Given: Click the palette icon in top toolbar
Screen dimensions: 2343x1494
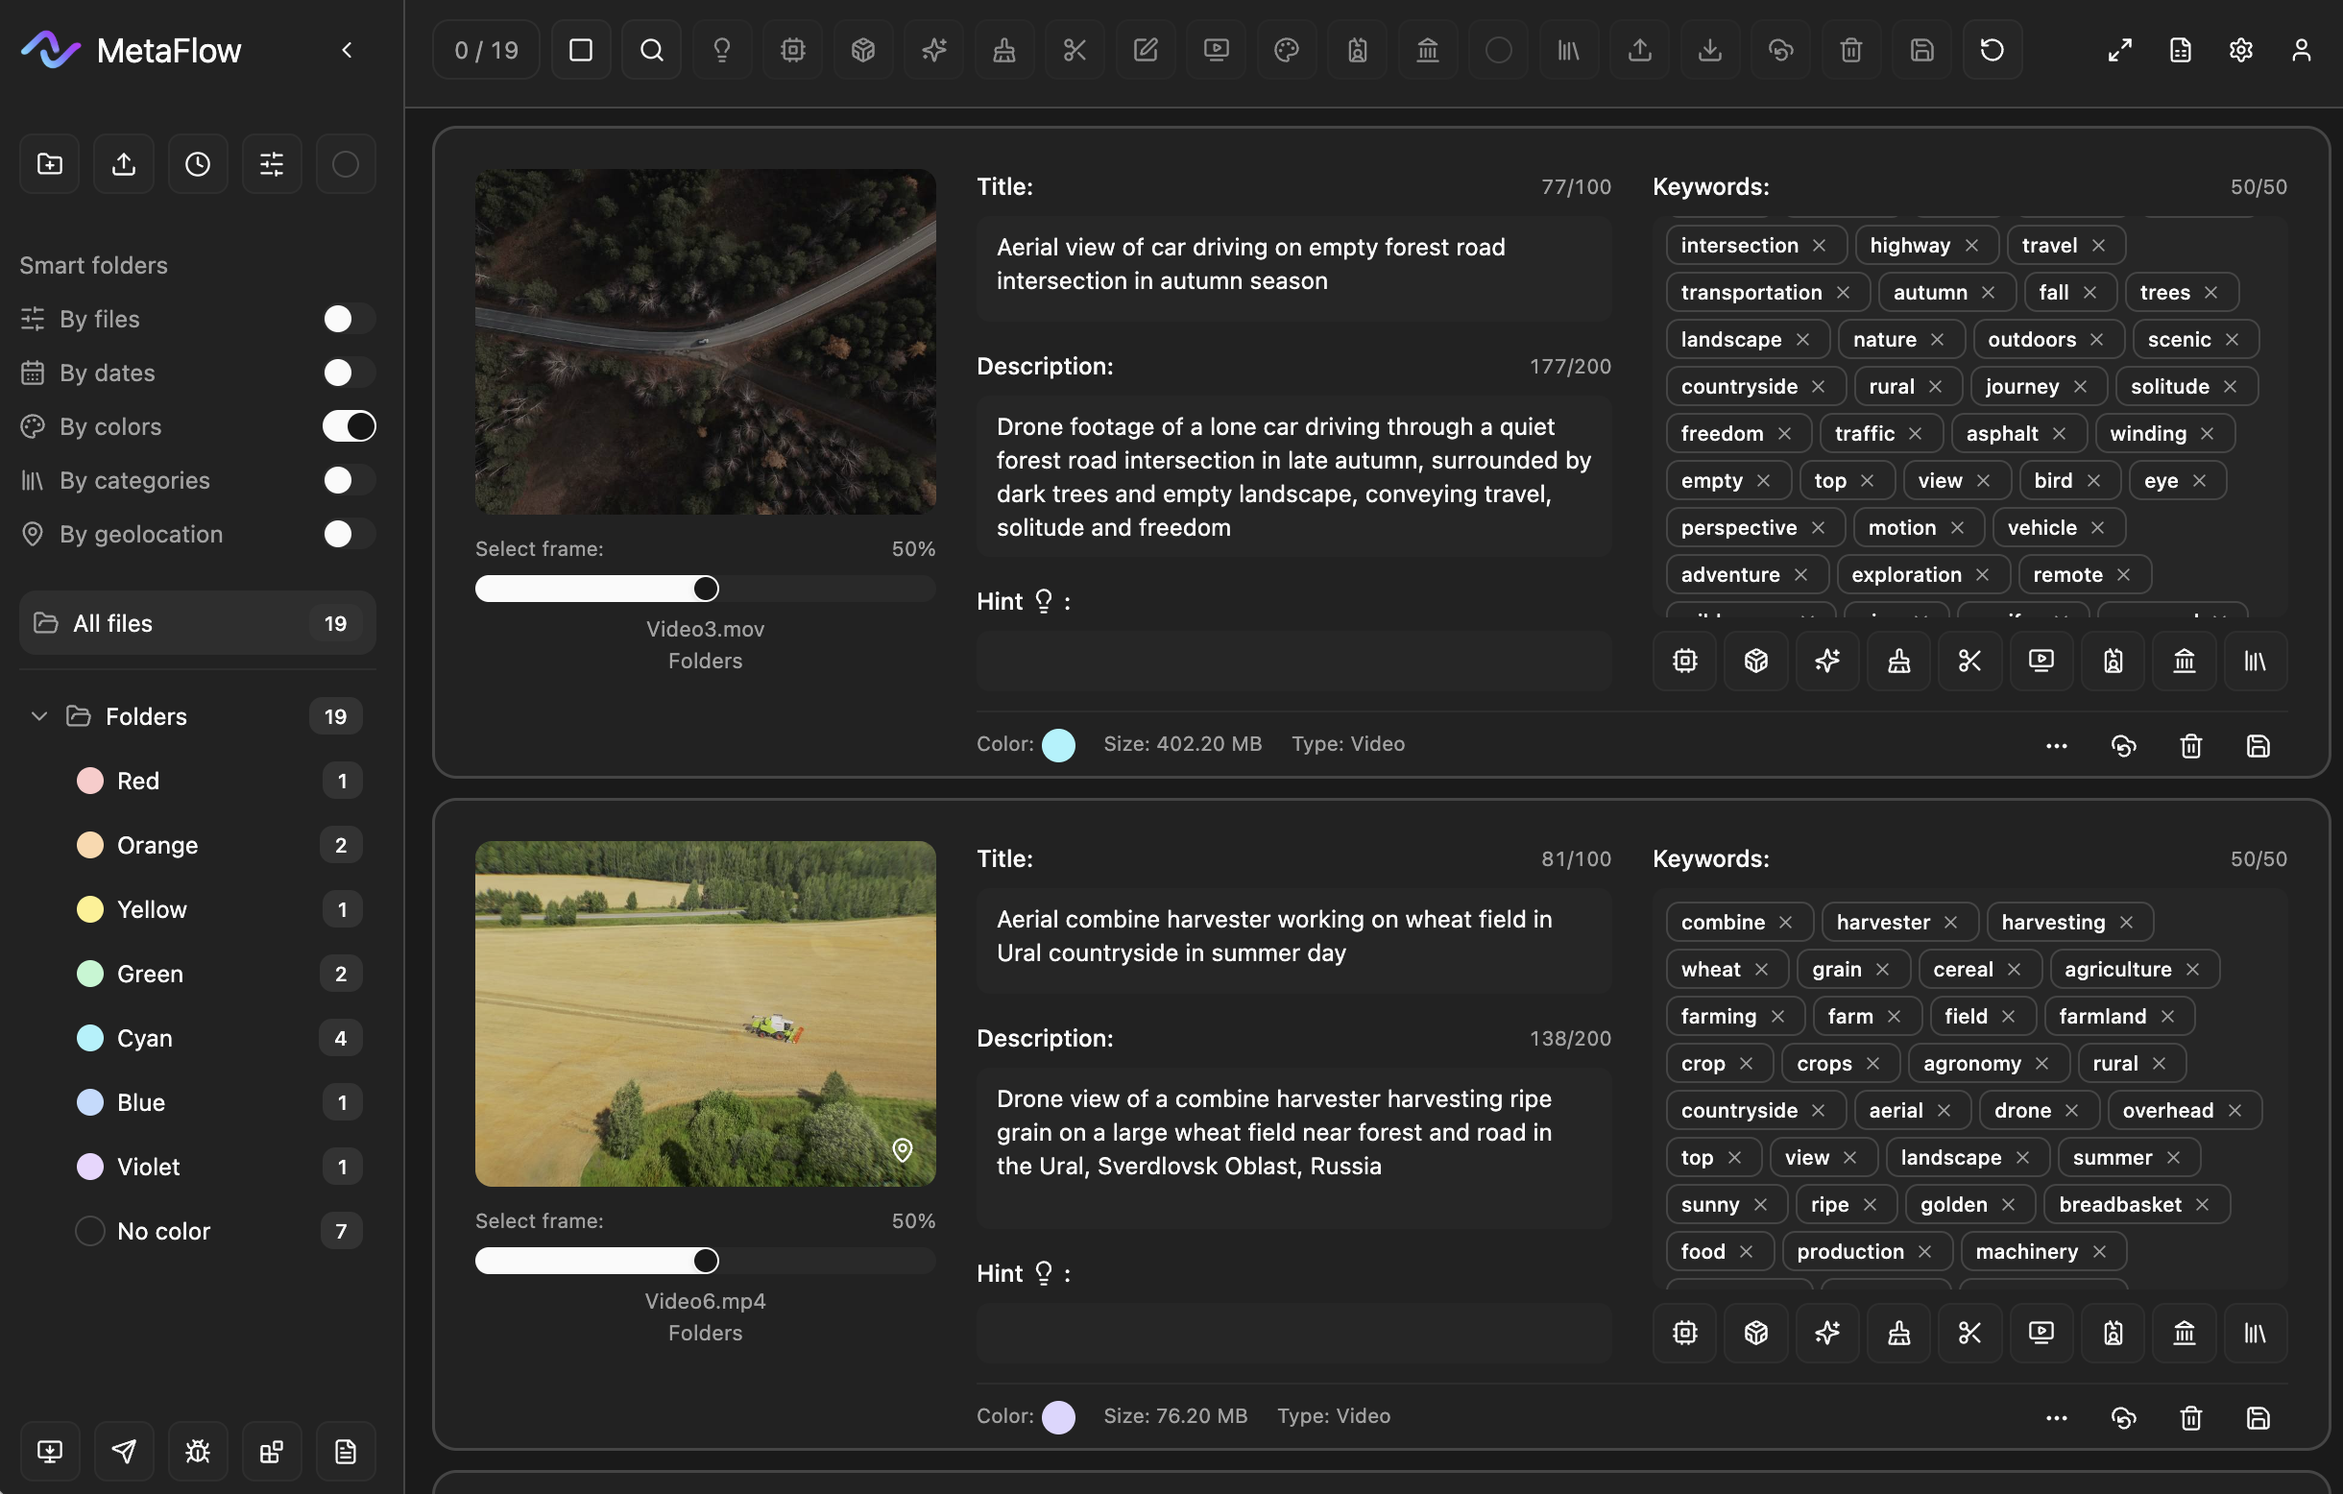Looking at the screenshot, I should click(1287, 50).
